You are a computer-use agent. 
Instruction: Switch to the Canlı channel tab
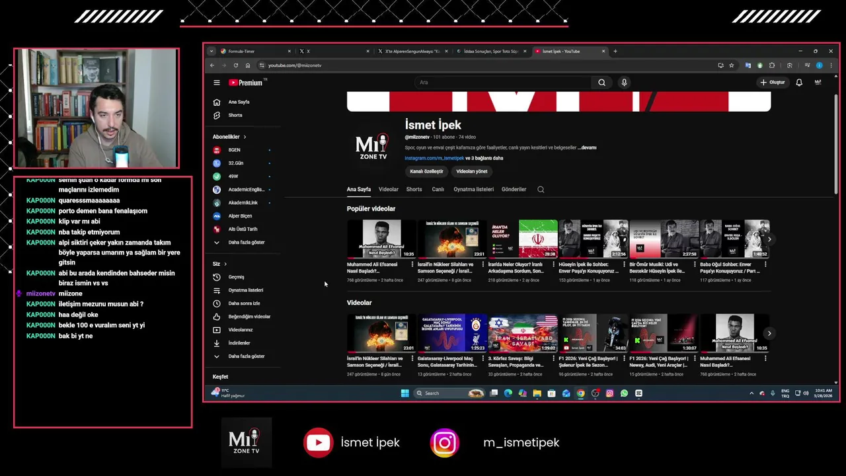click(x=438, y=190)
